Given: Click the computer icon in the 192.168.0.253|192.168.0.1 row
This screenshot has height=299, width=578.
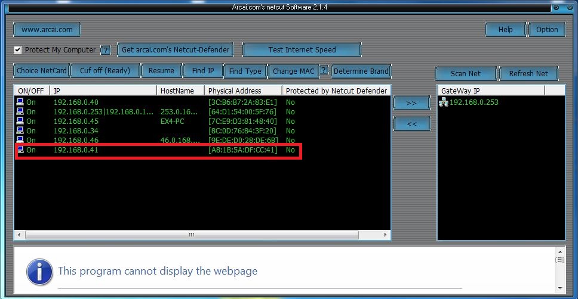Looking at the screenshot, I should tap(20, 111).
